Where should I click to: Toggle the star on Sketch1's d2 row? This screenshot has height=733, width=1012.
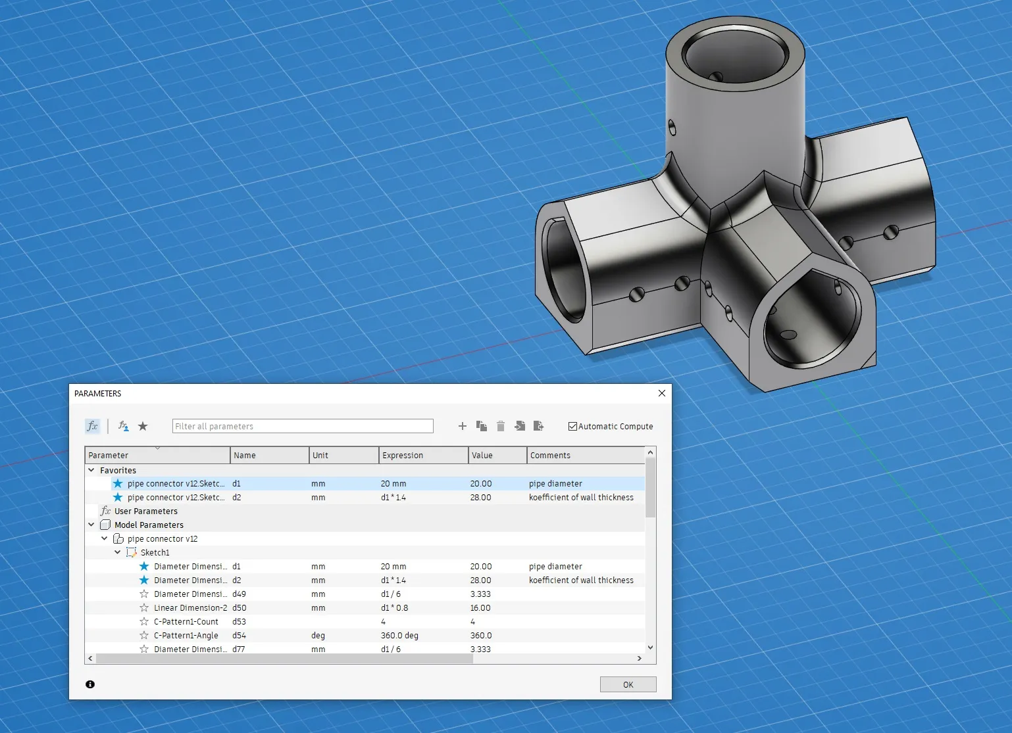tap(144, 580)
